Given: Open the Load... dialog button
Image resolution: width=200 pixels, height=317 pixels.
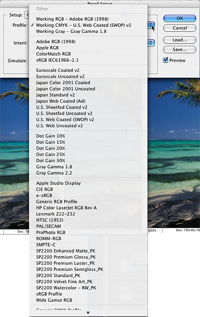Looking at the screenshot, I should coord(180,40).
